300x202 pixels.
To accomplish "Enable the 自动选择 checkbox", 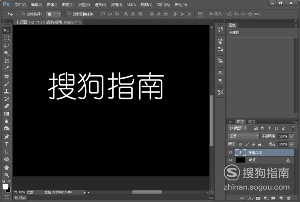I will pyautogui.click(x=23, y=14).
